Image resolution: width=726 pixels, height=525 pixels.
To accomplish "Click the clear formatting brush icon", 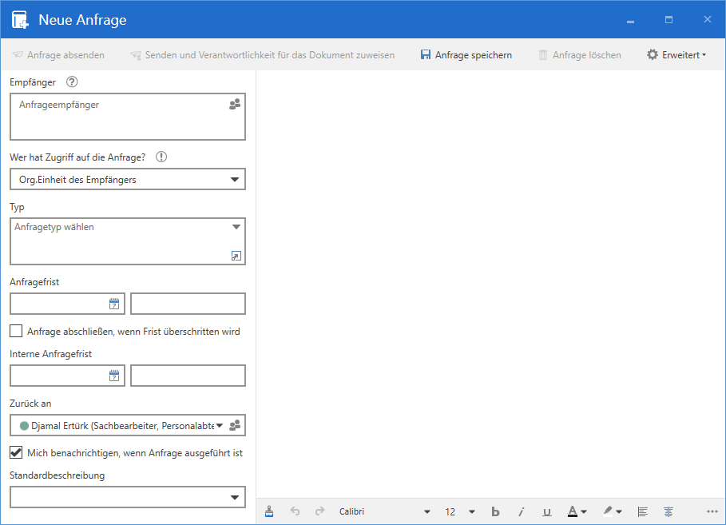I will (x=269, y=511).
